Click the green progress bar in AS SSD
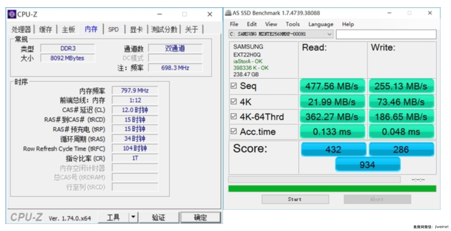451x231 pixels. click(332, 188)
